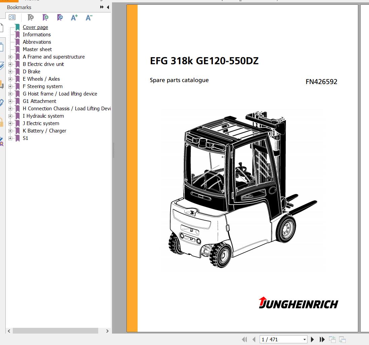Select the Cover page bookmark
This screenshot has height=345, width=369.
(x=35, y=27)
